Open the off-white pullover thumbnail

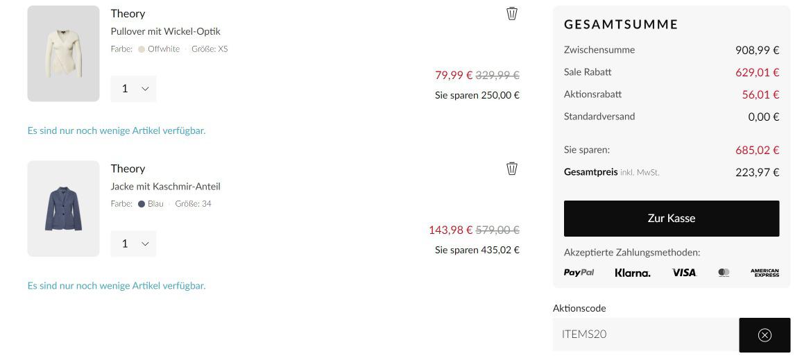pos(63,53)
